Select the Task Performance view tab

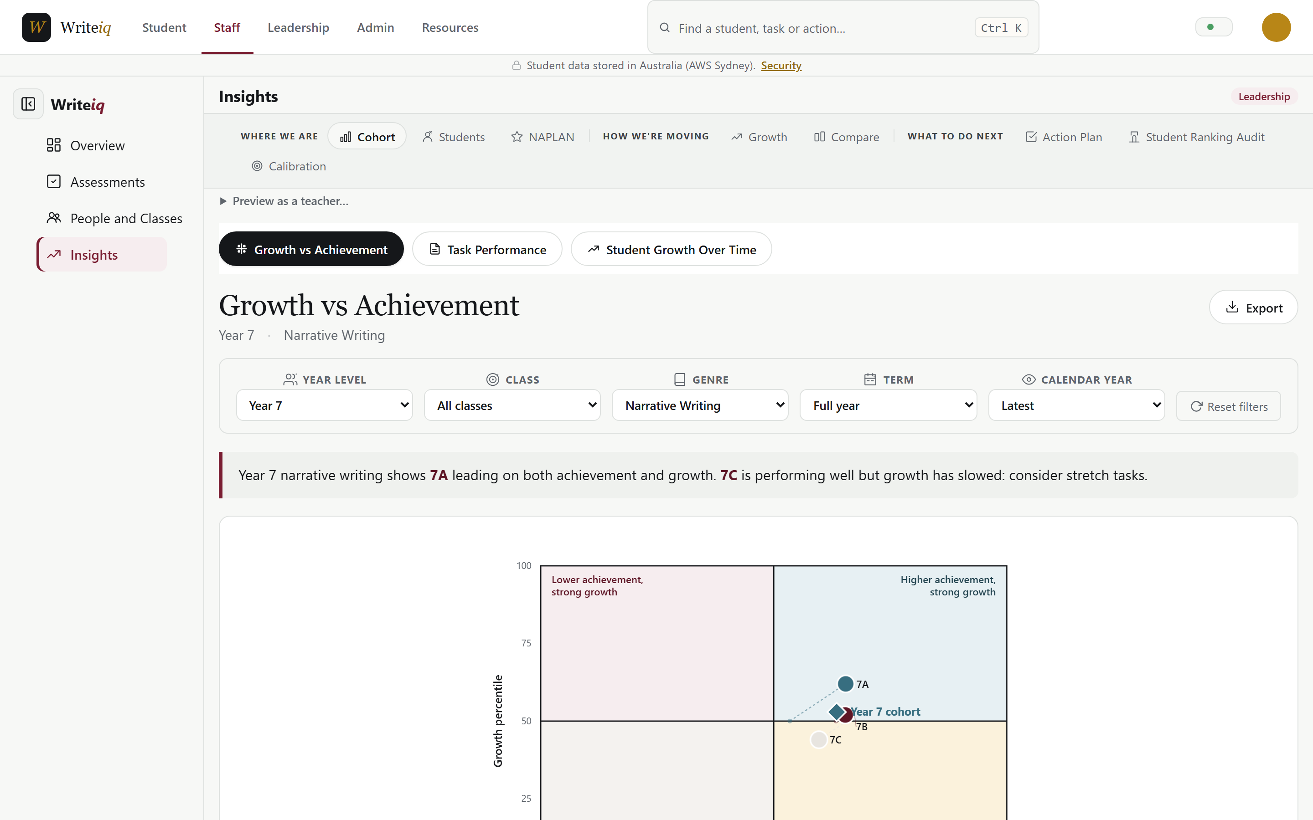[x=487, y=249]
